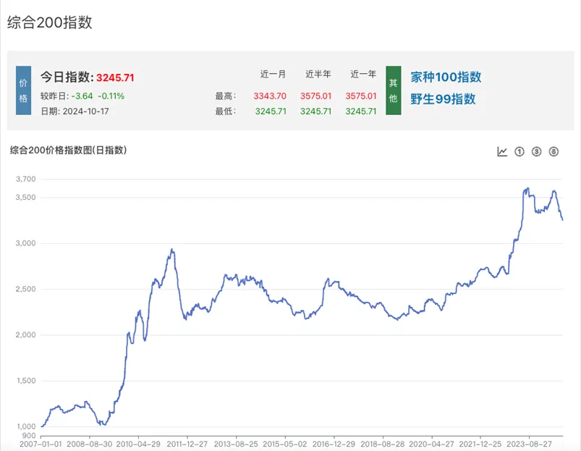Select the circled 1 period icon
The width and height of the screenshot is (581, 451).
519,151
